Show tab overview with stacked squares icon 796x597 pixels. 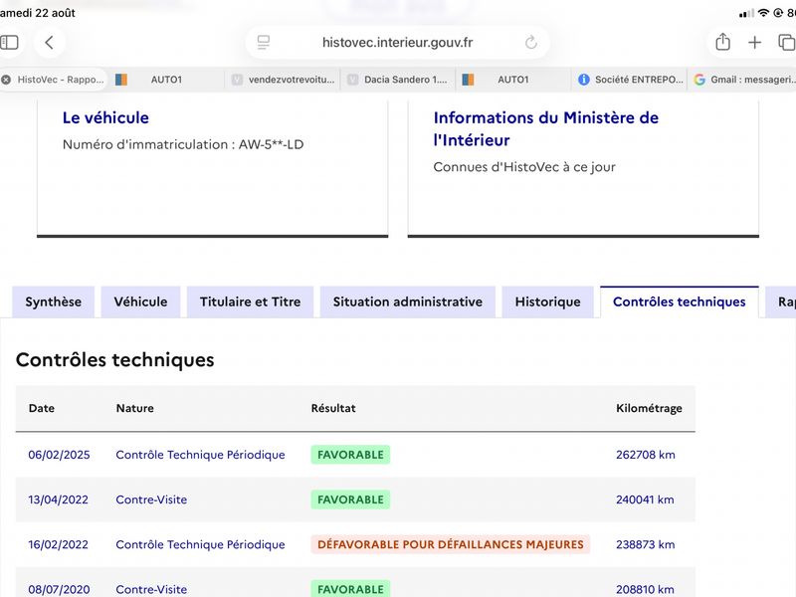787,42
